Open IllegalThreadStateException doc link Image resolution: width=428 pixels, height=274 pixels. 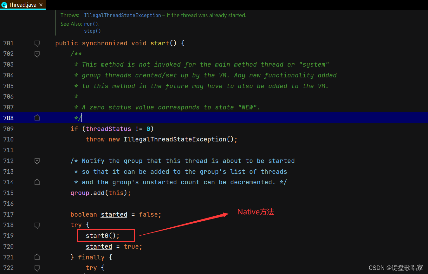pos(122,15)
